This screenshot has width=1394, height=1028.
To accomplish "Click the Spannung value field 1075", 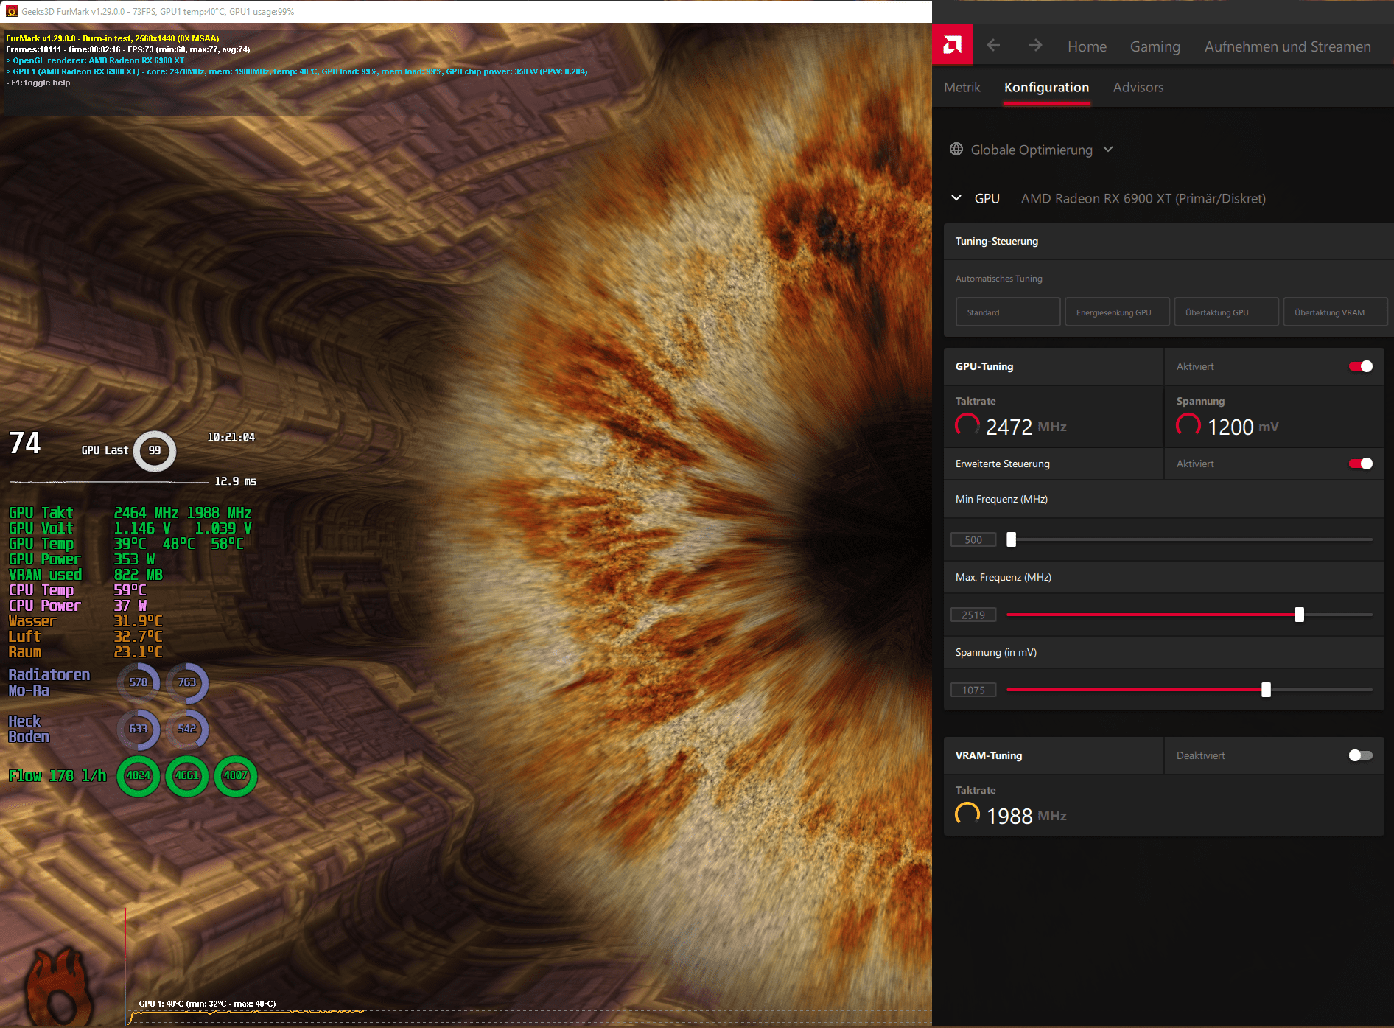I will tap(973, 690).
